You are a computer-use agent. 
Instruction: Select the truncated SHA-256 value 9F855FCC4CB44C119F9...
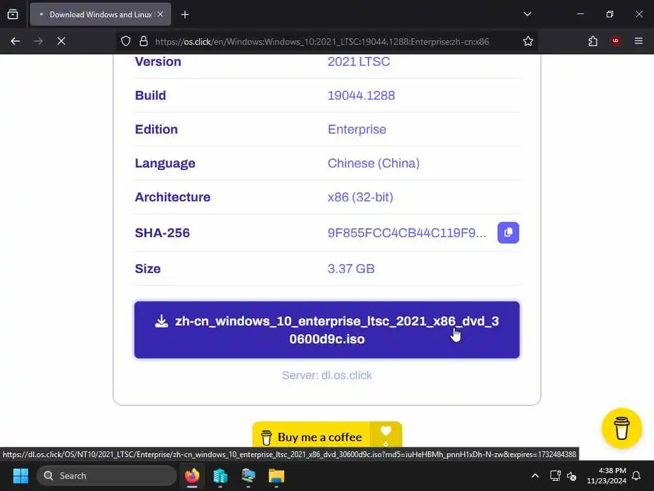point(407,233)
